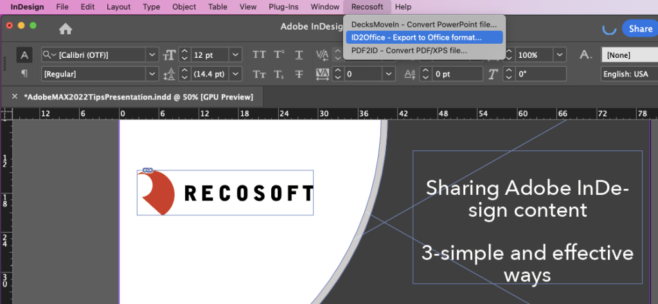
Task: Adjust tracking stepper arrows
Action: click(338, 75)
